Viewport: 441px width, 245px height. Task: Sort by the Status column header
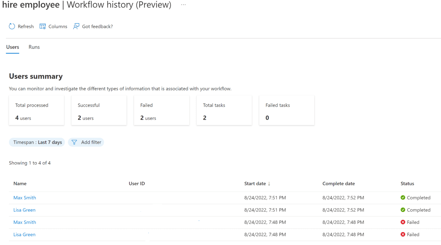(x=407, y=183)
